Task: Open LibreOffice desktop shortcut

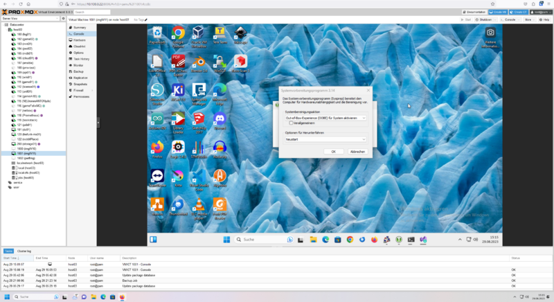Action: pyautogui.click(x=157, y=66)
